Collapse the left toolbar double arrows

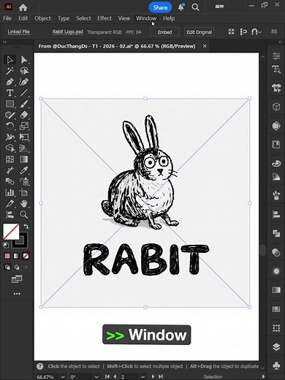click(4, 42)
